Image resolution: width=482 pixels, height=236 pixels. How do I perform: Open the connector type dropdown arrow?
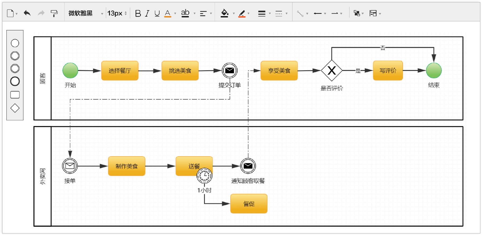(307, 13)
